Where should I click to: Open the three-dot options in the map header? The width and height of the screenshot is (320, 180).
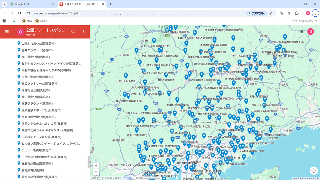(83, 32)
